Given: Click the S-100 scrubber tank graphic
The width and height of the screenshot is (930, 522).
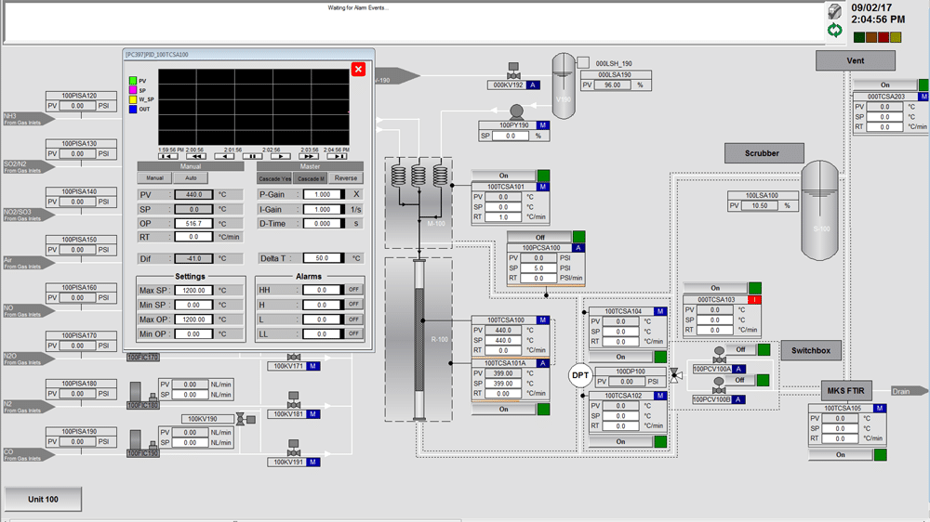Looking at the screenshot, I should pos(819,210).
